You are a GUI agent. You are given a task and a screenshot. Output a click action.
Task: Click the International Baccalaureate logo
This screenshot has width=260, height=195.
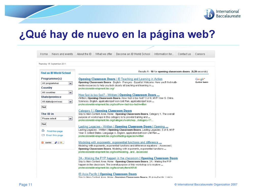pyautogui.click(x=222, y=14)
